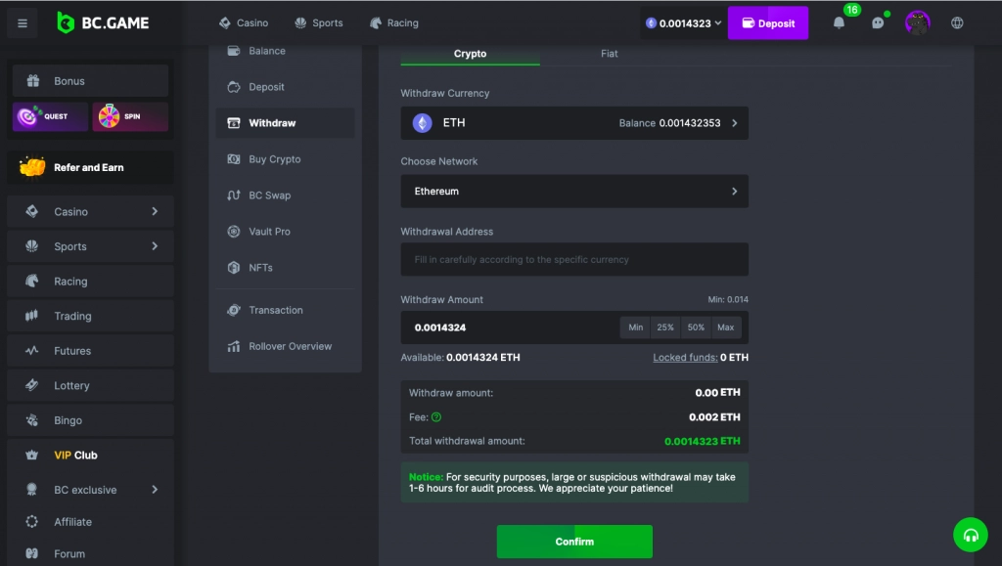Click the Rollover Overview chart icon
The height and width of the screenshot is (566, 1002).
(234, 346)
